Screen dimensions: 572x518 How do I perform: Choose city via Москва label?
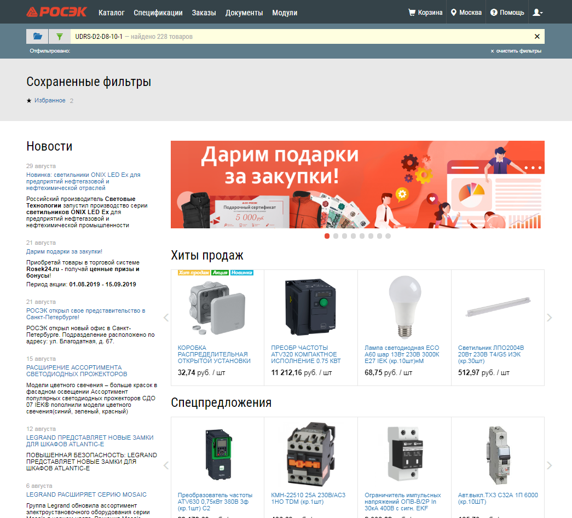tap(471, 13)
